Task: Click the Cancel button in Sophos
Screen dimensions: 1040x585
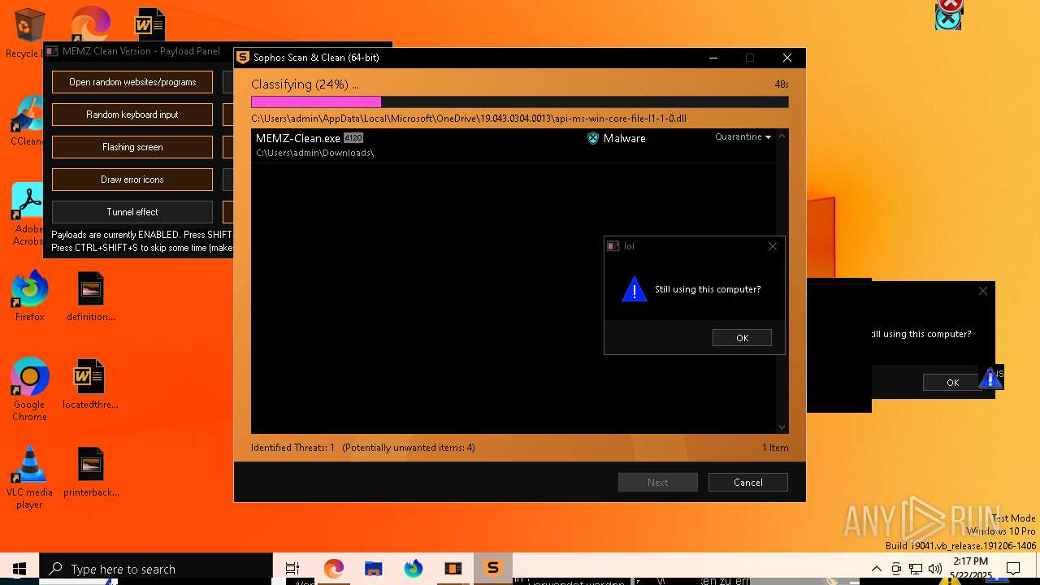Action: tap(747, 482)
